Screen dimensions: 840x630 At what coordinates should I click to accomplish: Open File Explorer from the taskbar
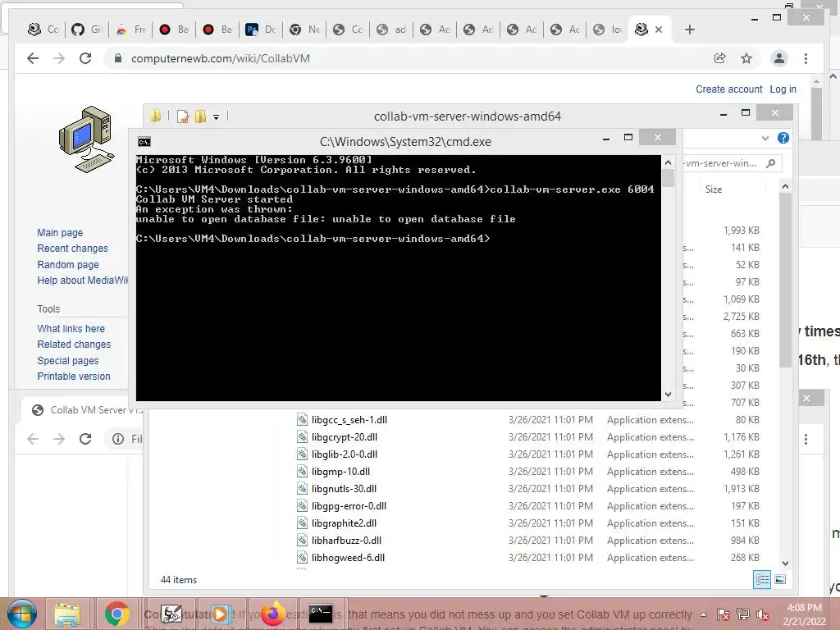tap(67, 614)
